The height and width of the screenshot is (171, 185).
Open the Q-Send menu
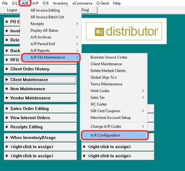[x=103, y=3]
